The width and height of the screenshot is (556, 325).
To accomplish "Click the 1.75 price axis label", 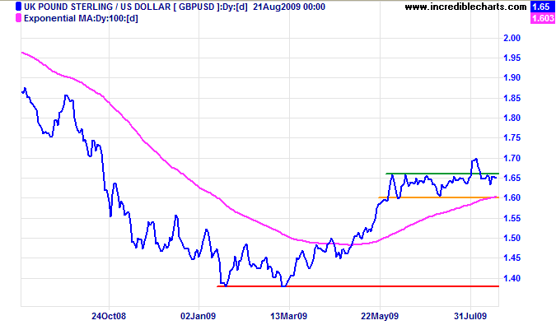I will (512, 137).
